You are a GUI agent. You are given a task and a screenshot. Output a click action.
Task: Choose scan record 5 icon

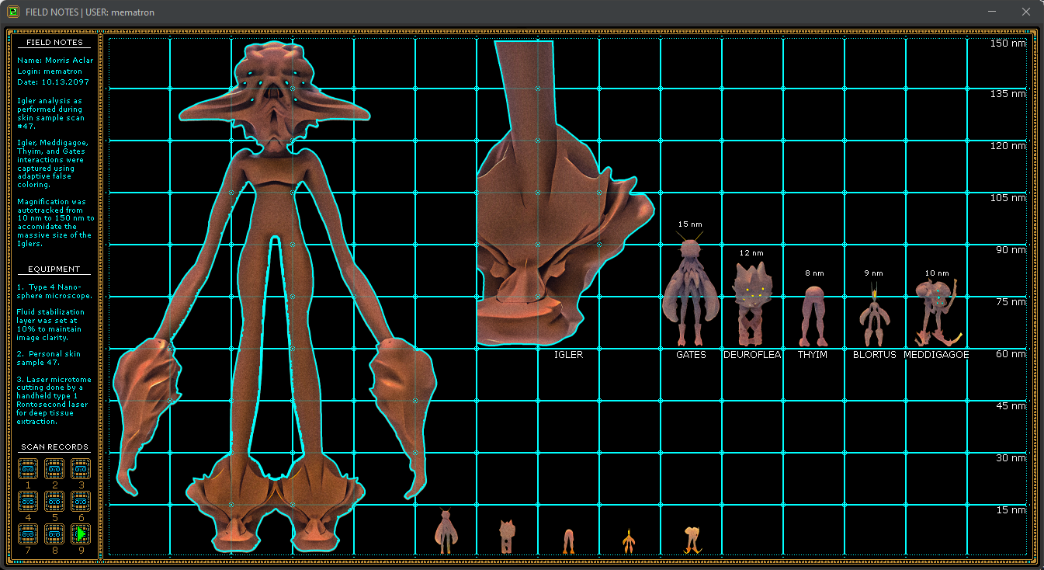(x=54, y=501)
